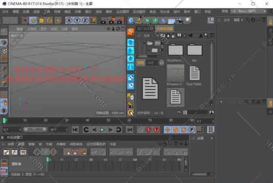Switch to Polygons mode in the left sidebar
The image size is (273, 183).
[x=4, y=84]
